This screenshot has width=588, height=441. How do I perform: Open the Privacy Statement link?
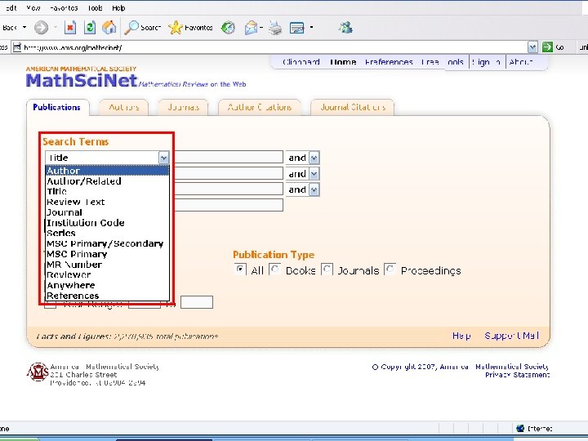coord(518,375)
